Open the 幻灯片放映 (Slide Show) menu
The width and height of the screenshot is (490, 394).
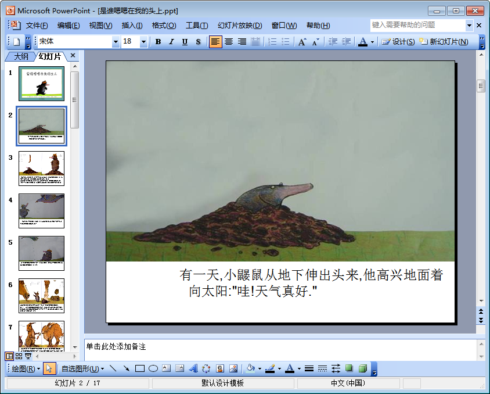[240, 26]
